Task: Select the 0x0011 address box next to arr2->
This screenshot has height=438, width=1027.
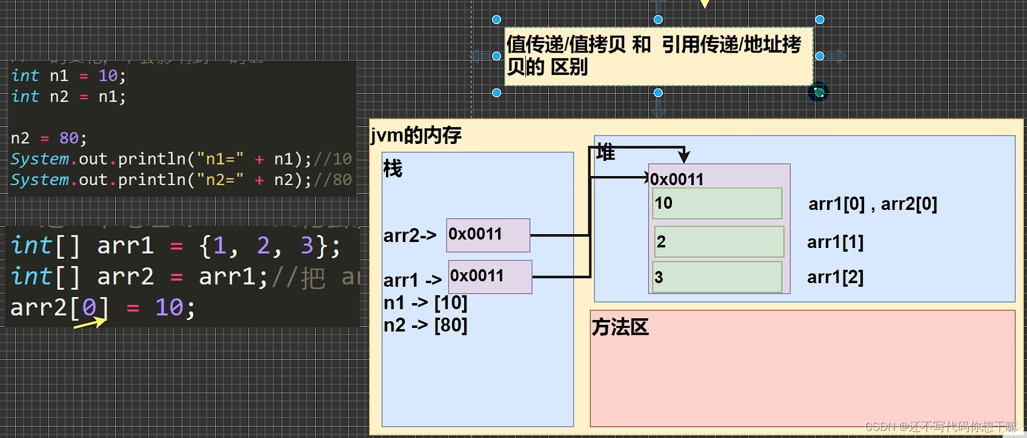Action: pos(488,235)
